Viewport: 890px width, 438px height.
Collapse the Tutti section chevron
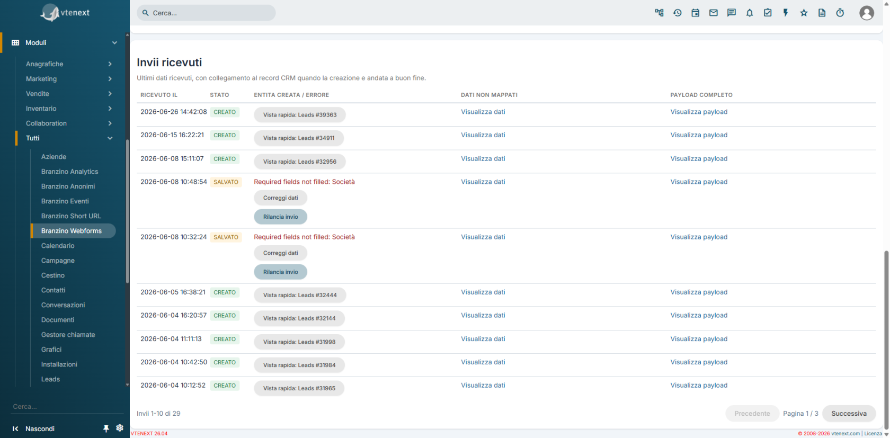click(110, 138)
